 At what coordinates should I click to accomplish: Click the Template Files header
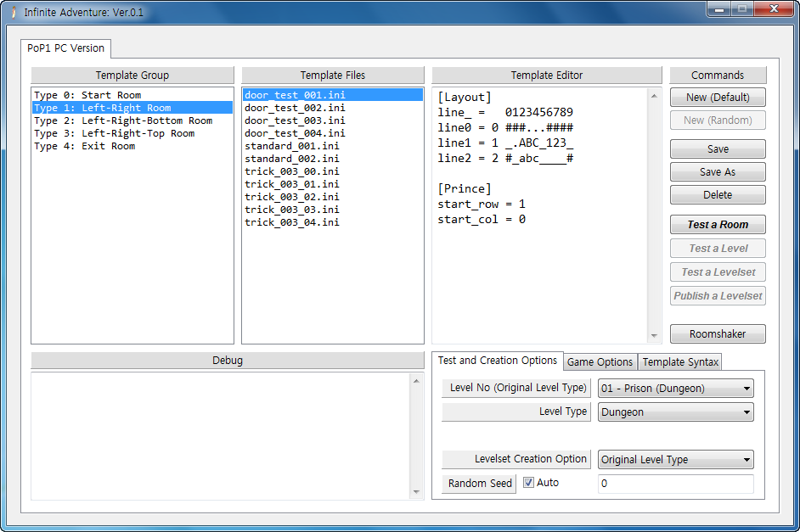pos(333,75)
